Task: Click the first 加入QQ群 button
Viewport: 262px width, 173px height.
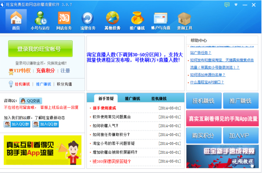Action: (17, 124)
